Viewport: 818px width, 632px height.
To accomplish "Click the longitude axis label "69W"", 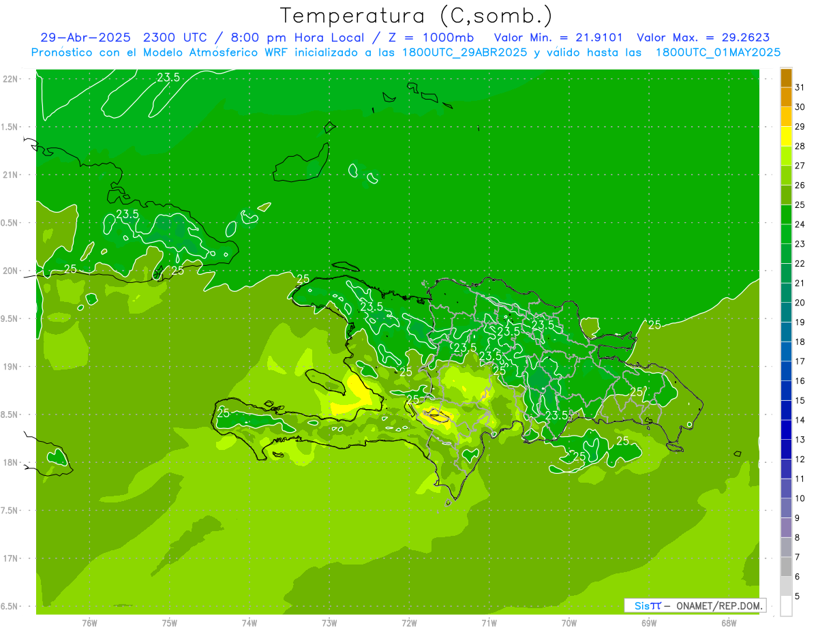I will tap(649, 623).
